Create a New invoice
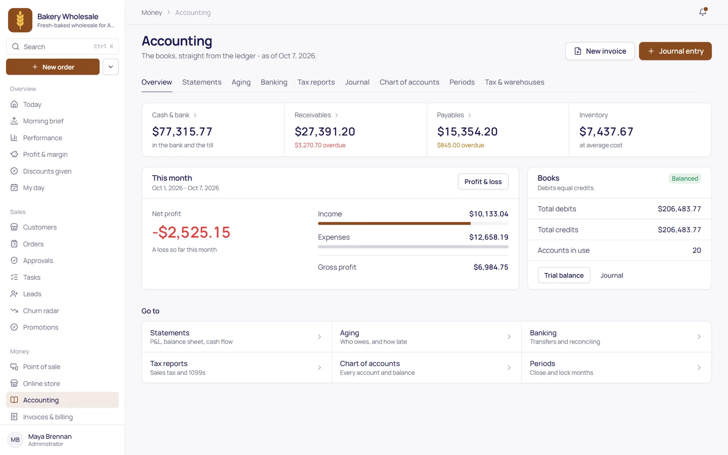This screenshot has width=728, height=455. [600, 51]
